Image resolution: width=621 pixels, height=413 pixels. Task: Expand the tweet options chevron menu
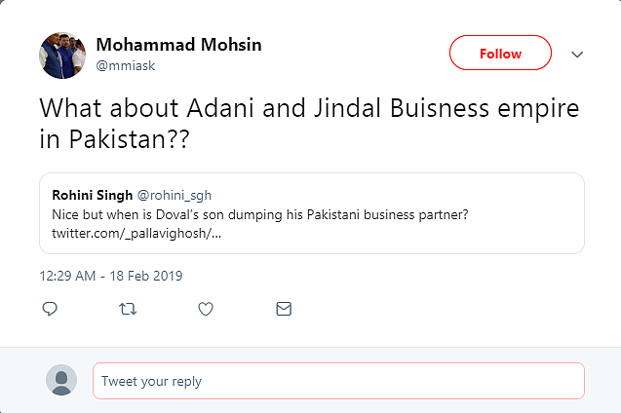click(577, 54)
